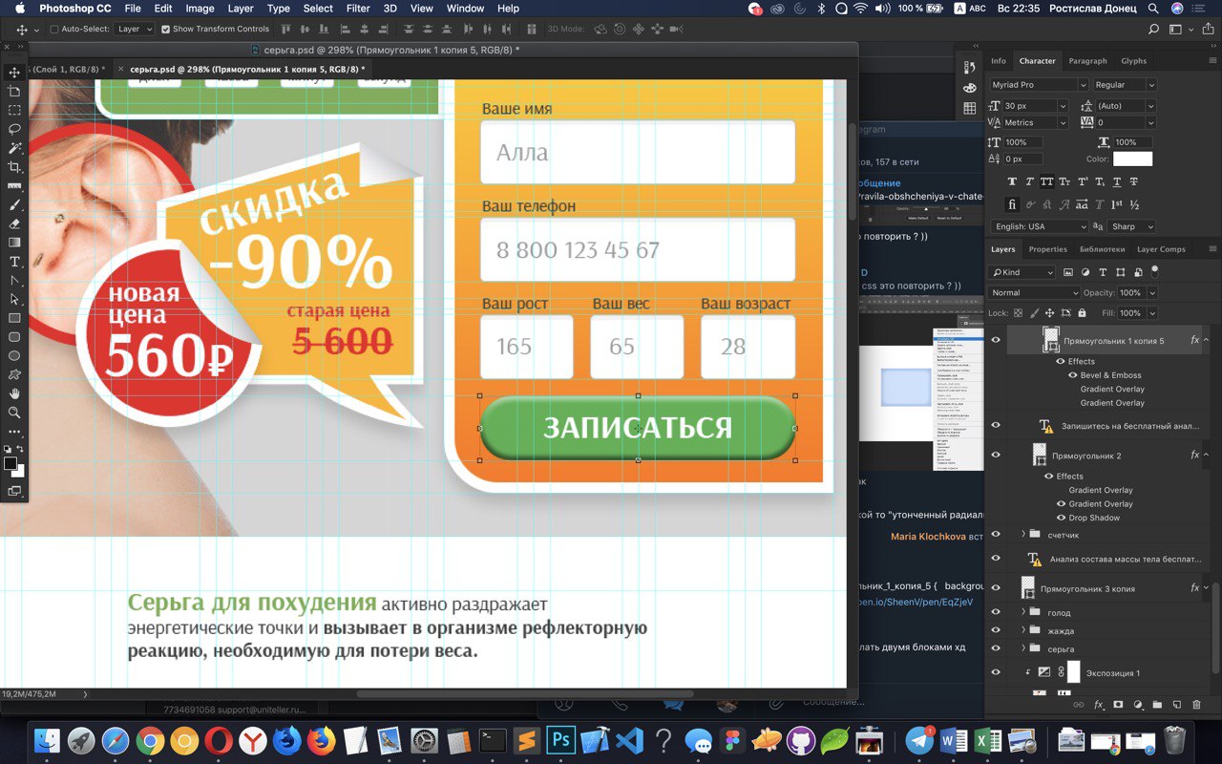The height and width of the screenshot is (764, 1222).
Task: Click the Character text color swatch
Action: [1133, 159]
